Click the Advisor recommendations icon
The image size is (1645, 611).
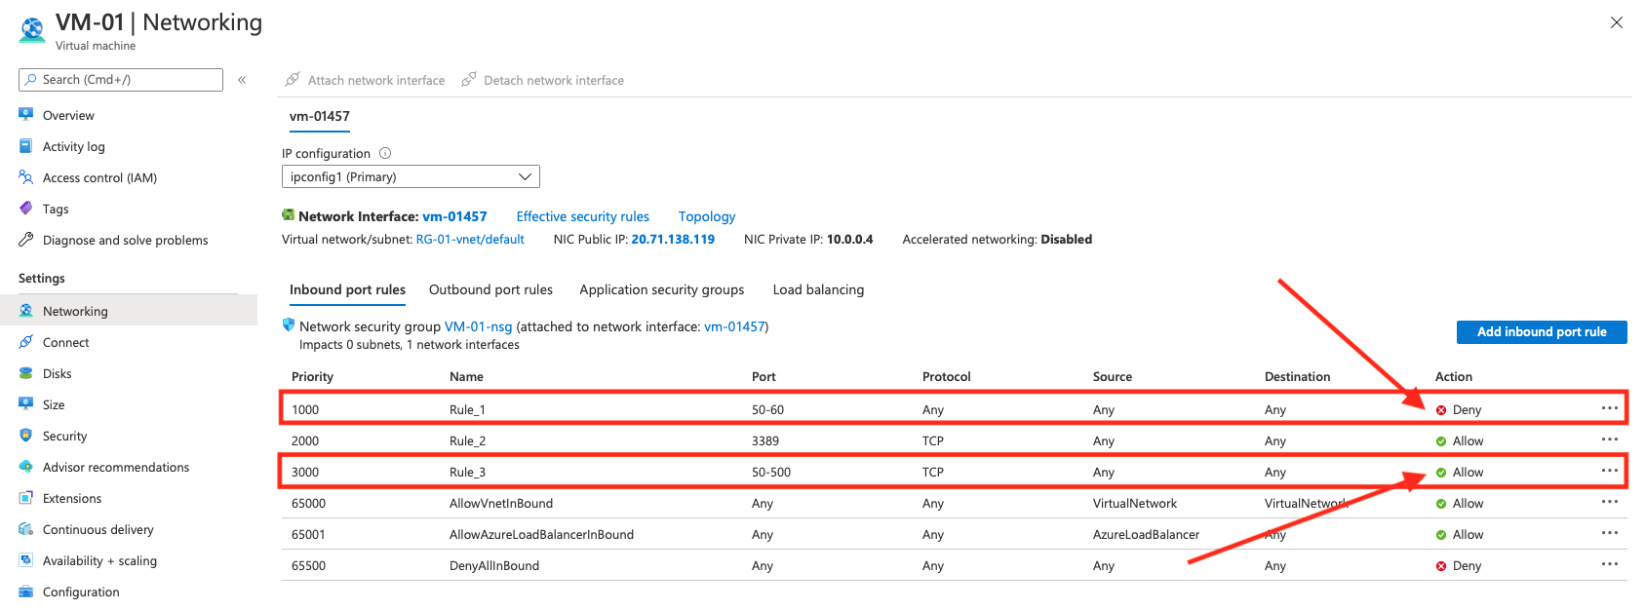point(26,467)
